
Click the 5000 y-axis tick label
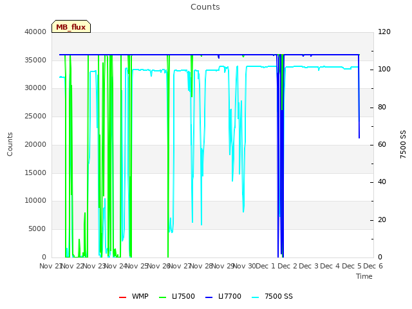tap(37, 229)
